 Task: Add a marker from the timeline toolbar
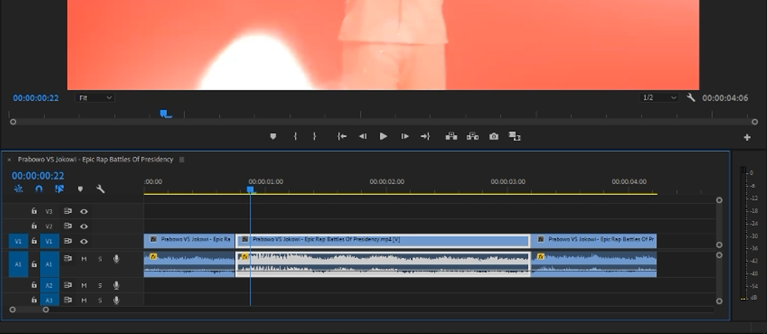[80, 189]
